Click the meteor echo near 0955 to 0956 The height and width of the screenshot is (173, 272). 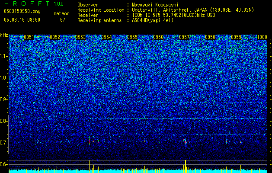point(146,139)
